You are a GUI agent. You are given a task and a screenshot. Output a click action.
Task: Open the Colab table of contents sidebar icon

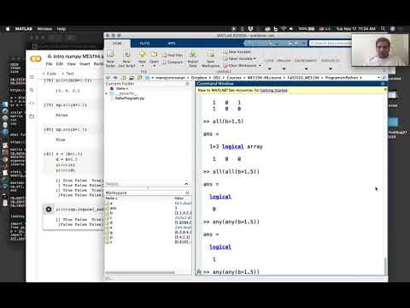(x=32, y=77)
